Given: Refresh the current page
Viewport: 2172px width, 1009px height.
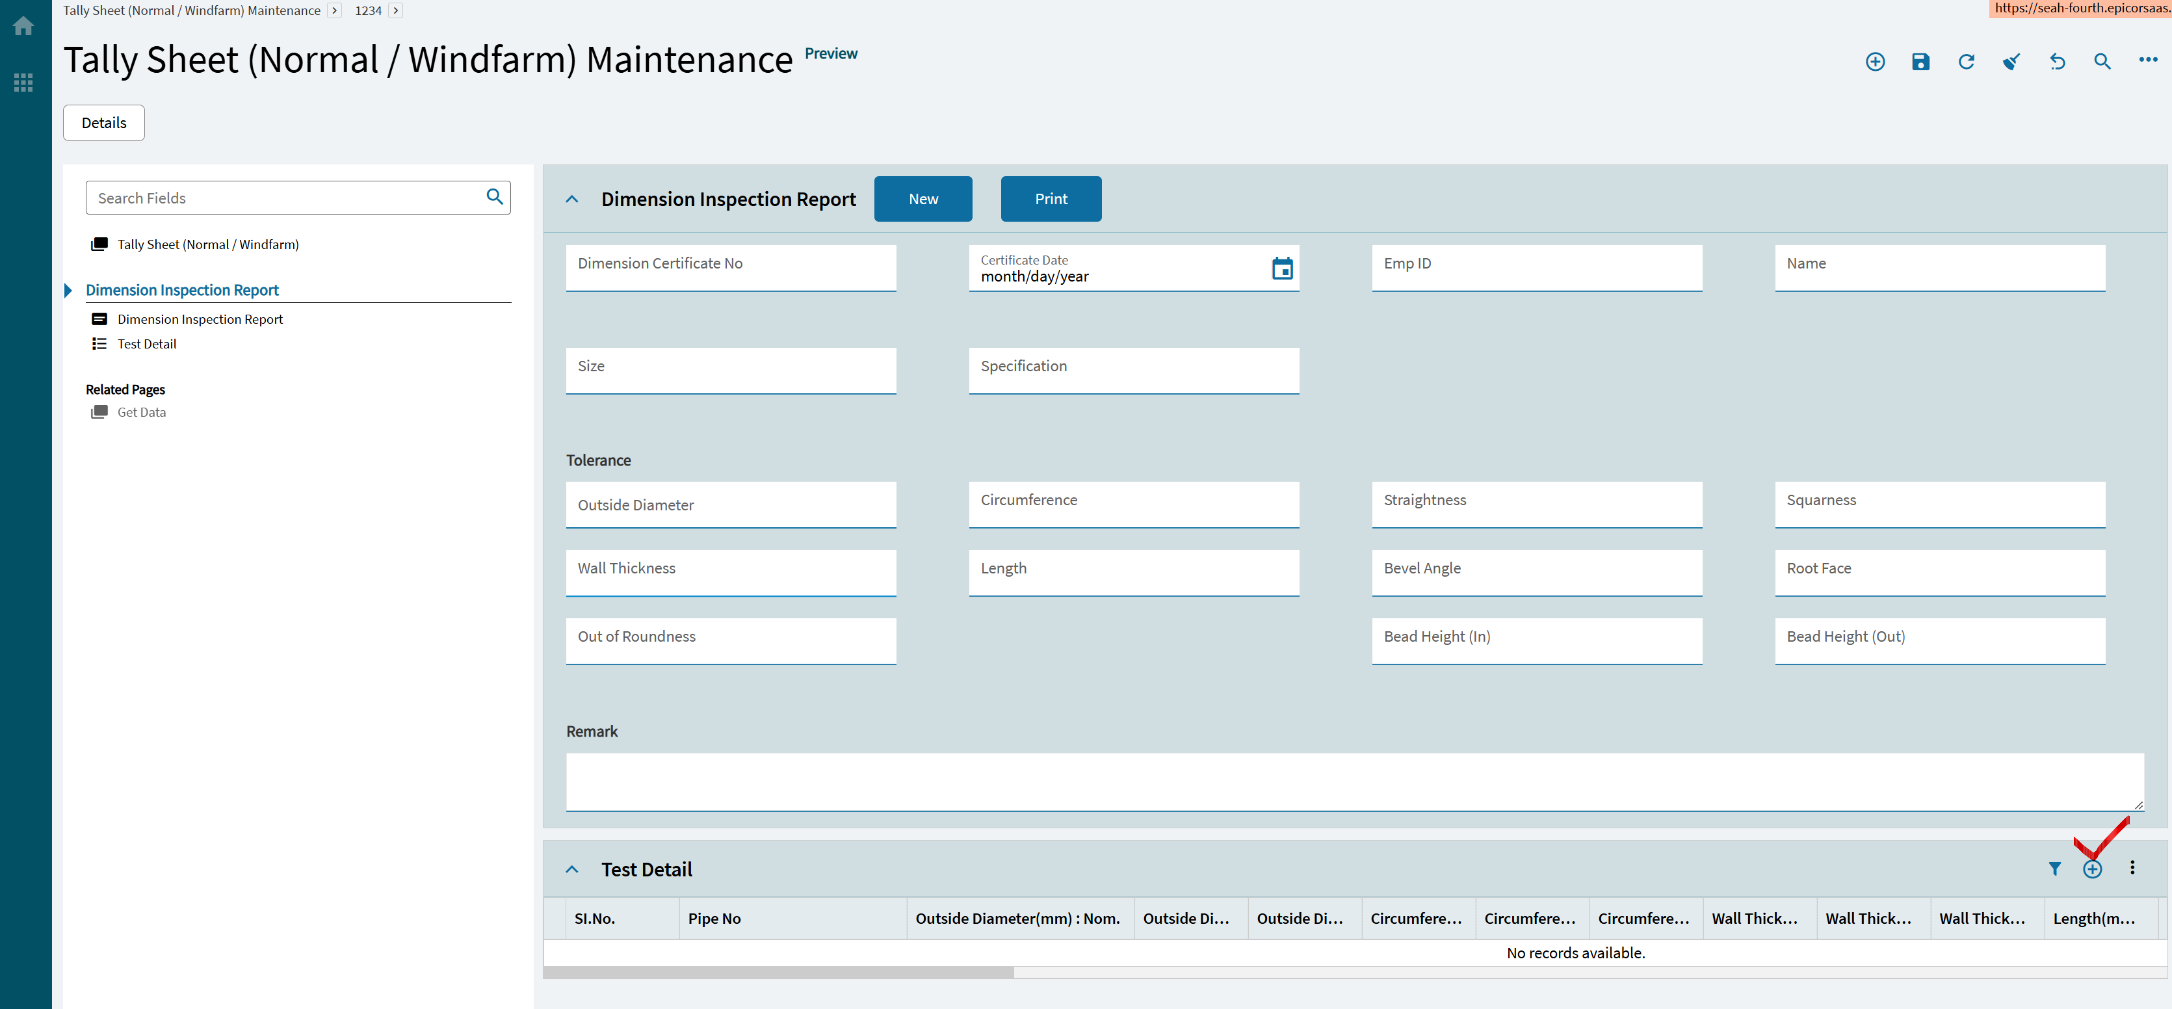Looking at the screenshot, I should [1967, 60].
